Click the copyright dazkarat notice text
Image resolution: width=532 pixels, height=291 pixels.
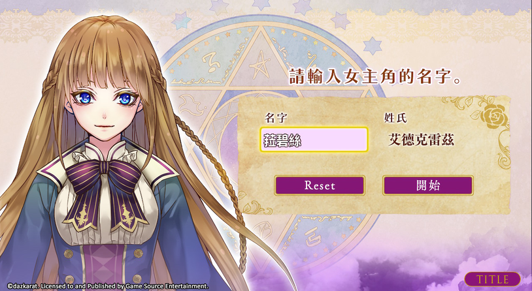click(x=107, y=286)
